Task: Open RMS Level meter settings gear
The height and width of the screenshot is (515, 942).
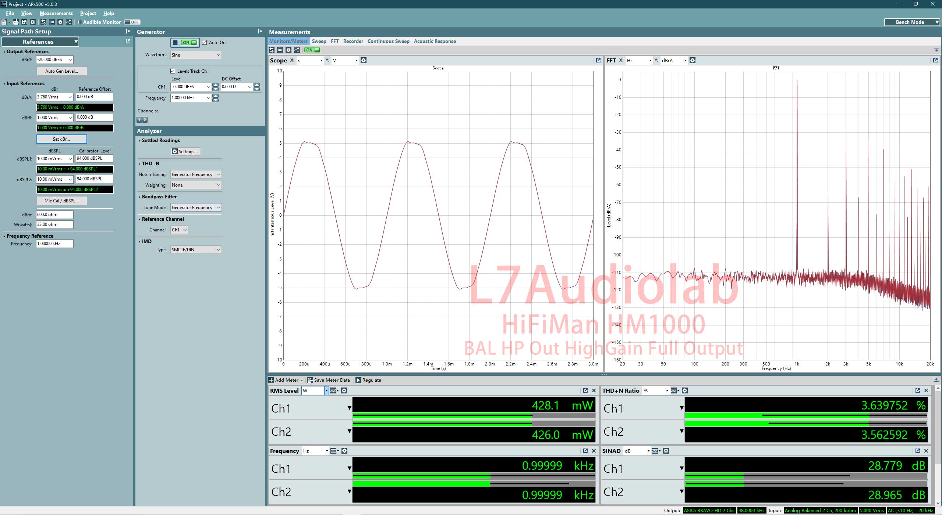Action: [344, 390]
